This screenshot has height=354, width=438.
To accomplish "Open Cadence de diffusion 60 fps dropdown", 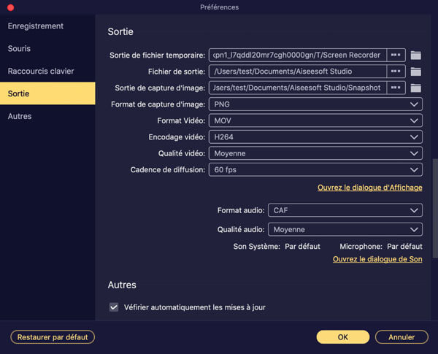I will click(315, 170).
